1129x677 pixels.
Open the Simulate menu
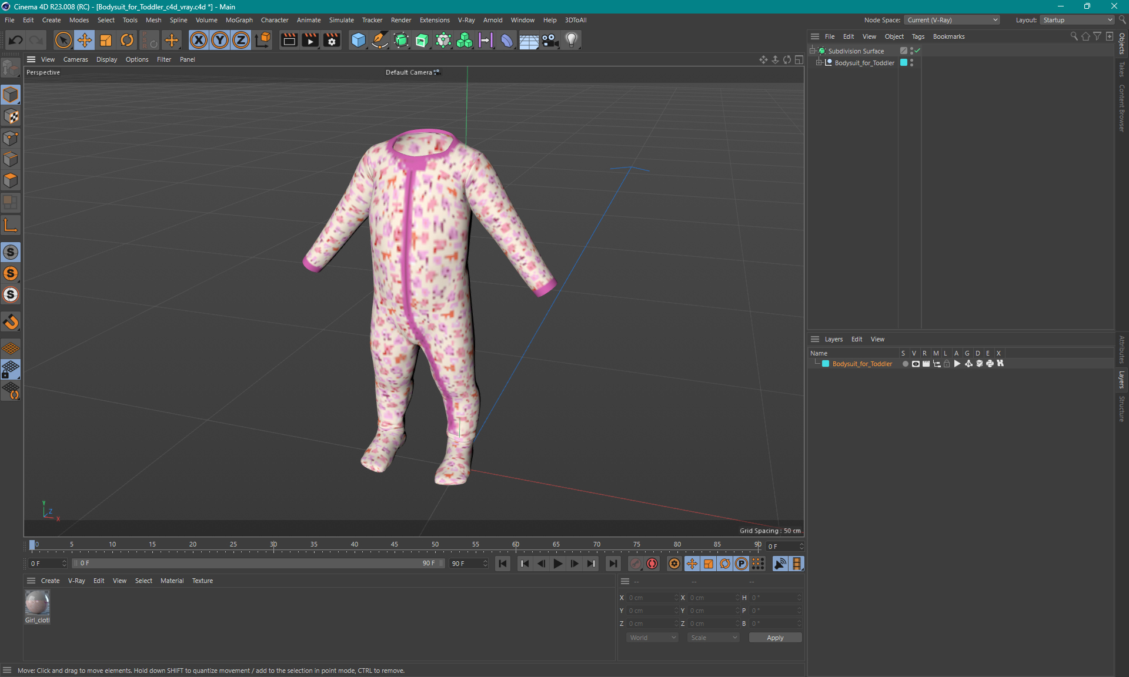click(341, 20)
